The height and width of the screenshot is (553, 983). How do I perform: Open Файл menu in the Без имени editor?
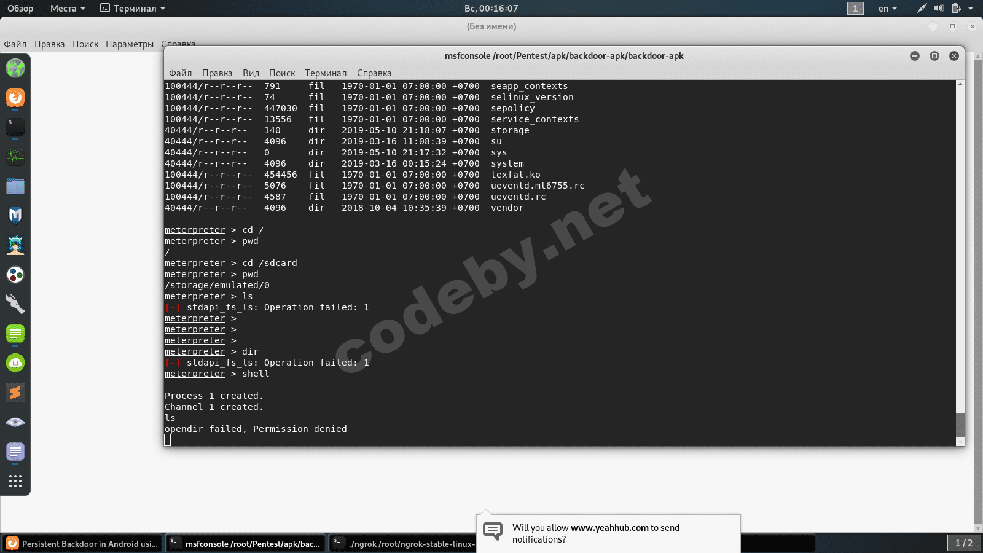(x=15, y=44)
